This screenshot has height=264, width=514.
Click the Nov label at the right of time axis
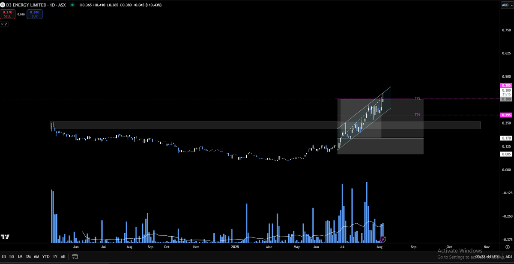487,247
